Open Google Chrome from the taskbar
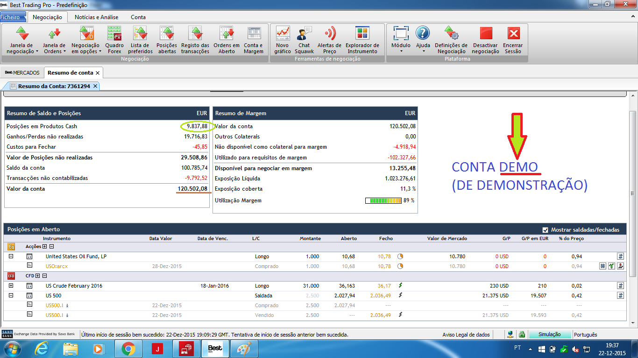Screen dimensions: 638x358 tap(128, 349)
